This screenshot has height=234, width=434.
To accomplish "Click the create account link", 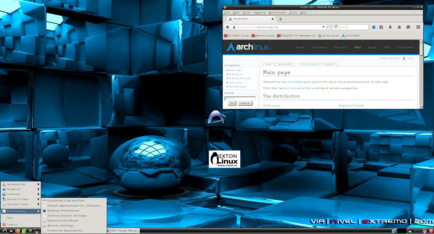I will (388, 58).
